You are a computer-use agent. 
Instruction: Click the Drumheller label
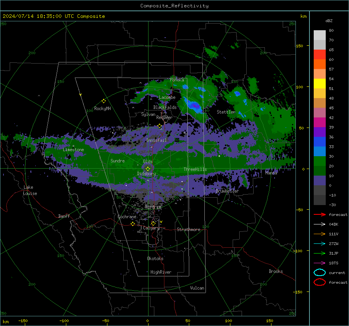coord(227,191)
